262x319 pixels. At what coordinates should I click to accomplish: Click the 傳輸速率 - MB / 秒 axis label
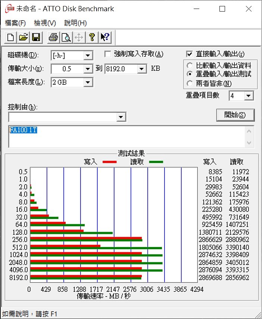[104, 296]
